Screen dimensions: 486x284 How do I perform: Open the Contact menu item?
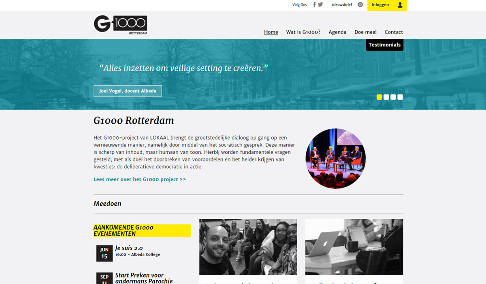pos(394,32)
